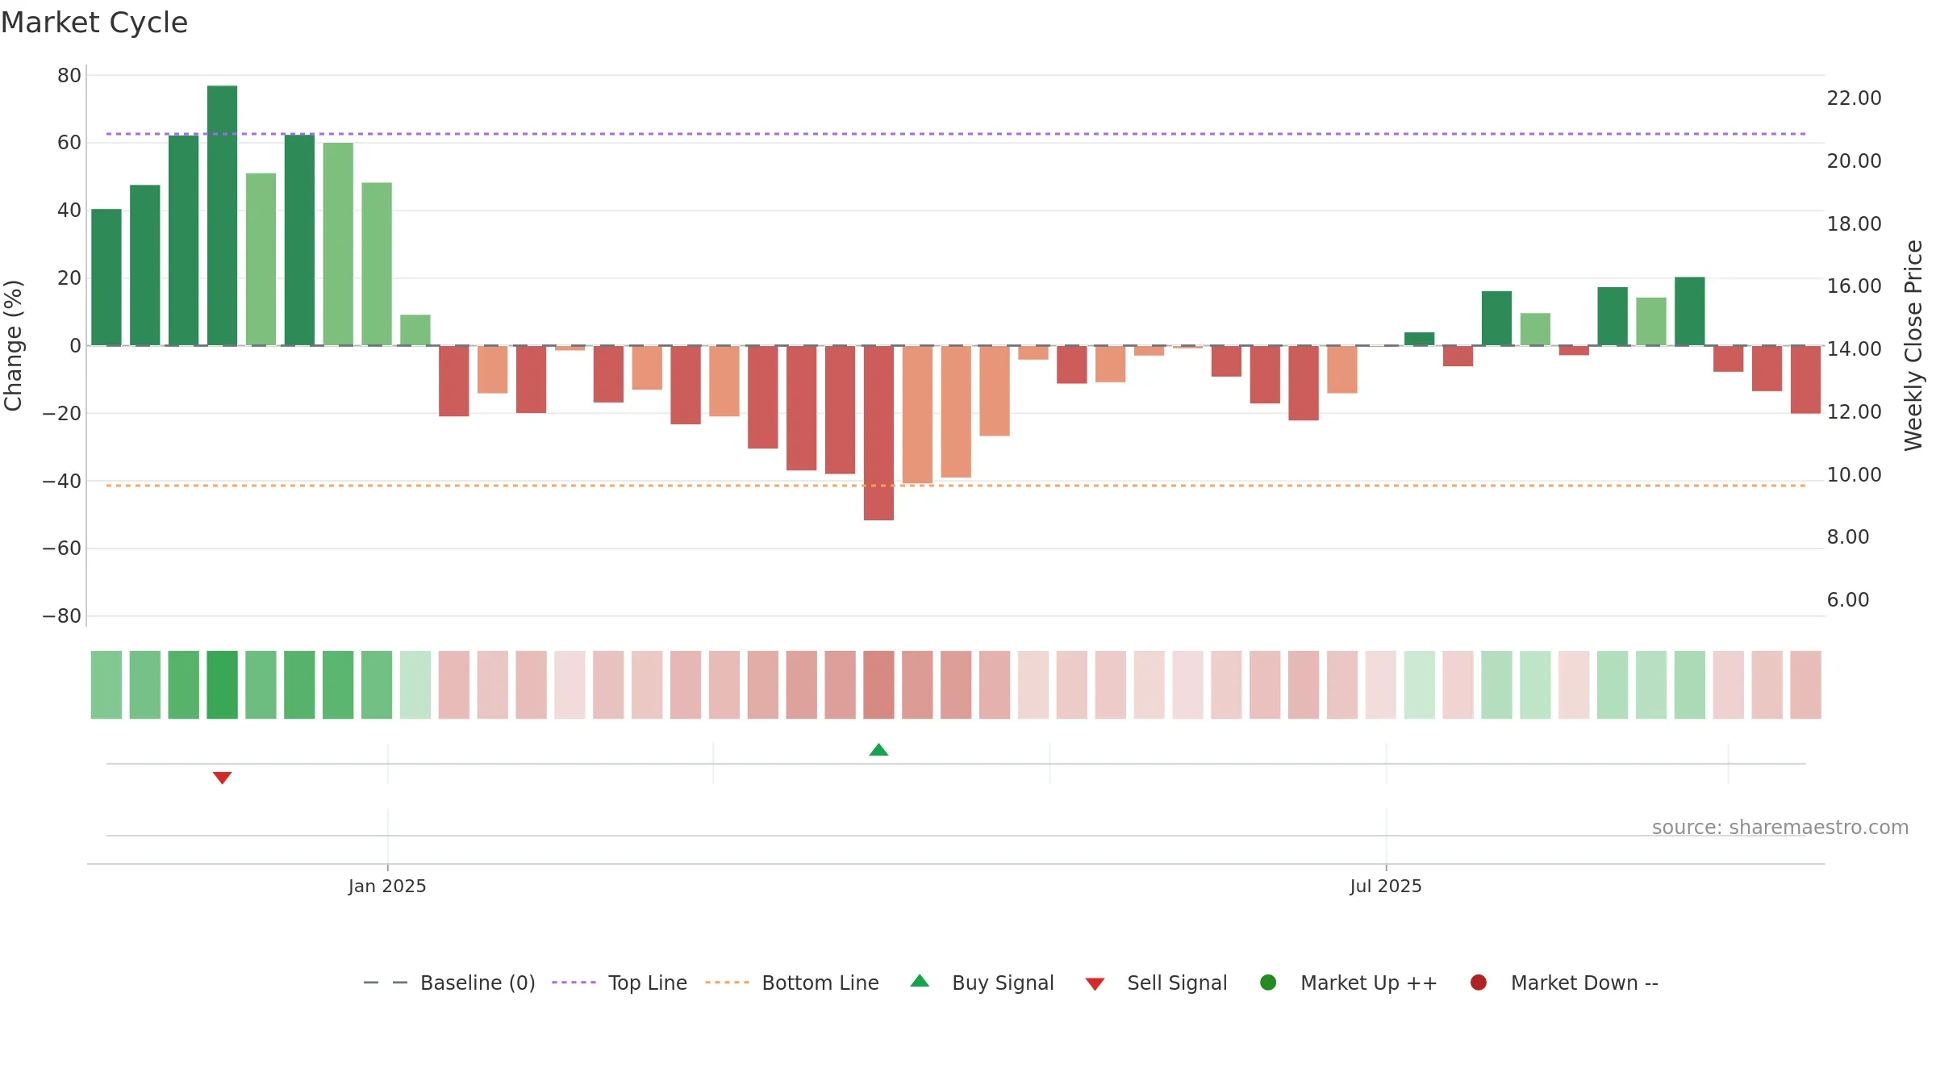Click the darkest red heat-strip cell
The image size is (1936, 1089).
click(878, 685)
